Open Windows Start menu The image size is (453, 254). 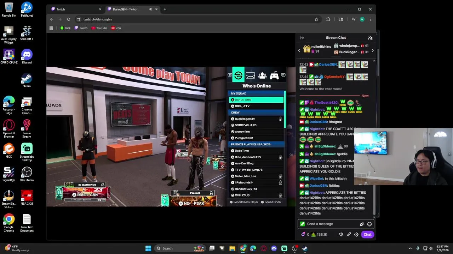(x=148, y=248)
